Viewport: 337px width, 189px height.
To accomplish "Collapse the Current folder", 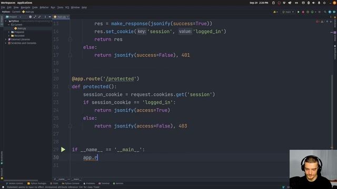I will 9,25.
